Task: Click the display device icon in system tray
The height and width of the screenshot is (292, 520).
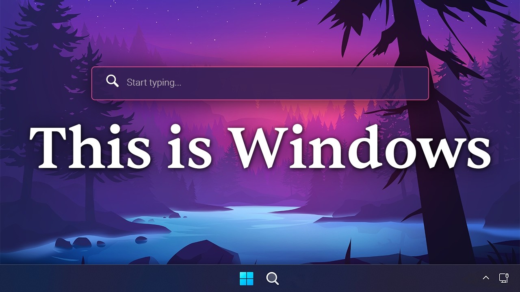Action: (x=503, y=279)
